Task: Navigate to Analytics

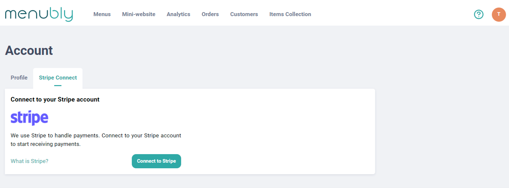Action: [178, 14]
